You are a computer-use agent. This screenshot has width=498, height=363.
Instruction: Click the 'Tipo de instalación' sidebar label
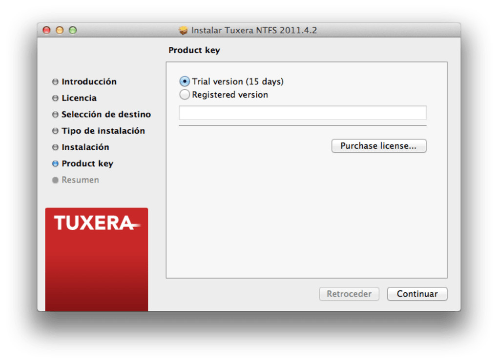[103, 131]
